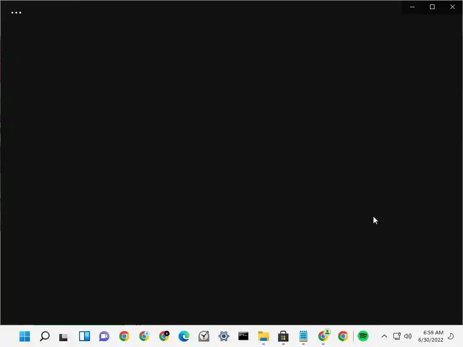The height and width of the screenshot is (347, 463).
Task: Launch the purple Teams Chat icon
Action: [x=104, y=336]
